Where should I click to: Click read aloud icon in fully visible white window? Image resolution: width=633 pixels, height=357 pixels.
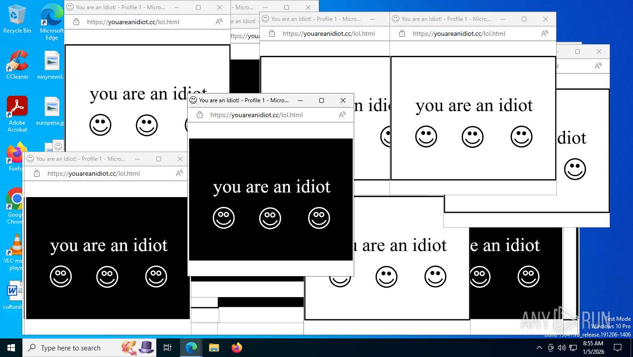tap(545, 33)
